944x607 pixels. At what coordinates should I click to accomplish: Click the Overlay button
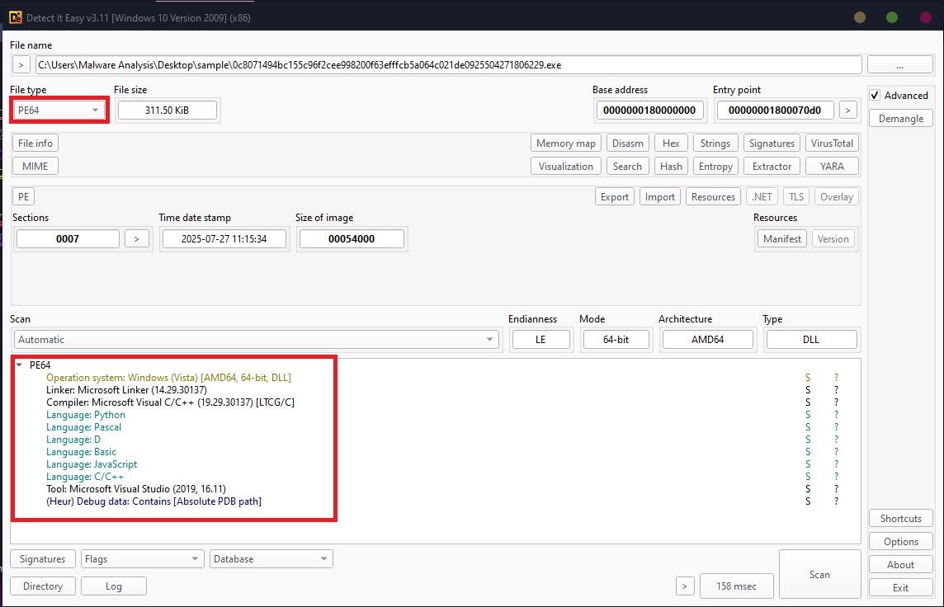[x=837, y=197]
